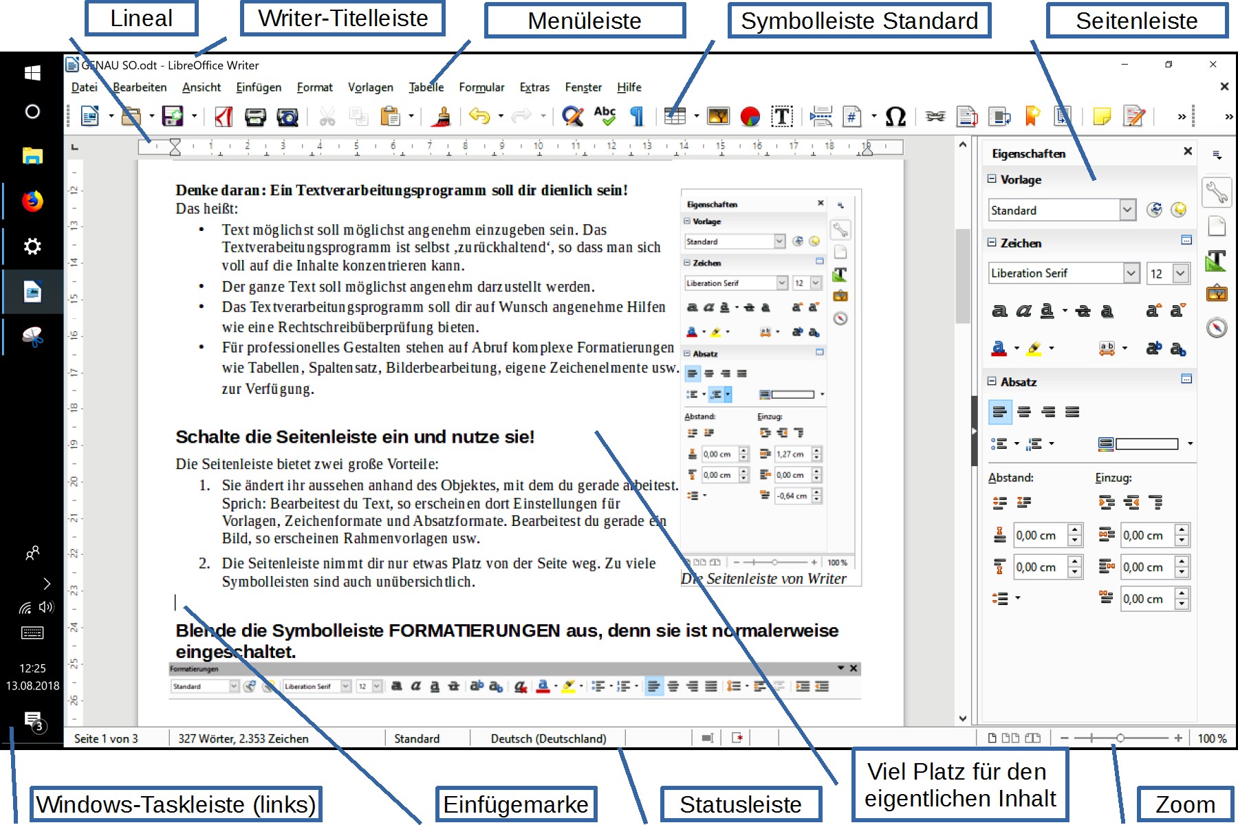Open the Format menu
This screenshot has width=1238, height=825.
click(x=314, y=87)
